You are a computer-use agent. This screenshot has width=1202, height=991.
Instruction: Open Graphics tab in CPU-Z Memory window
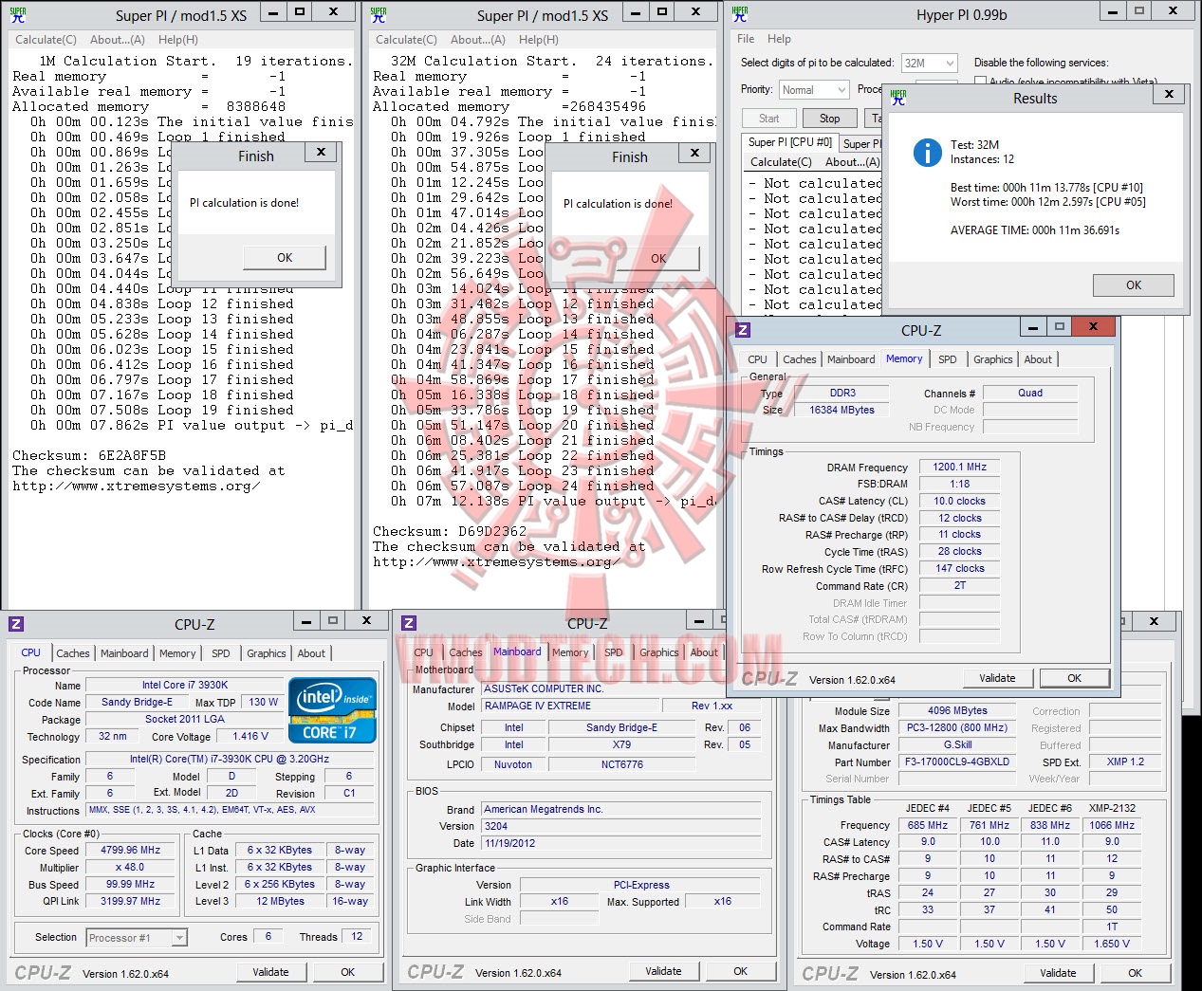click(x=992, y=359)
